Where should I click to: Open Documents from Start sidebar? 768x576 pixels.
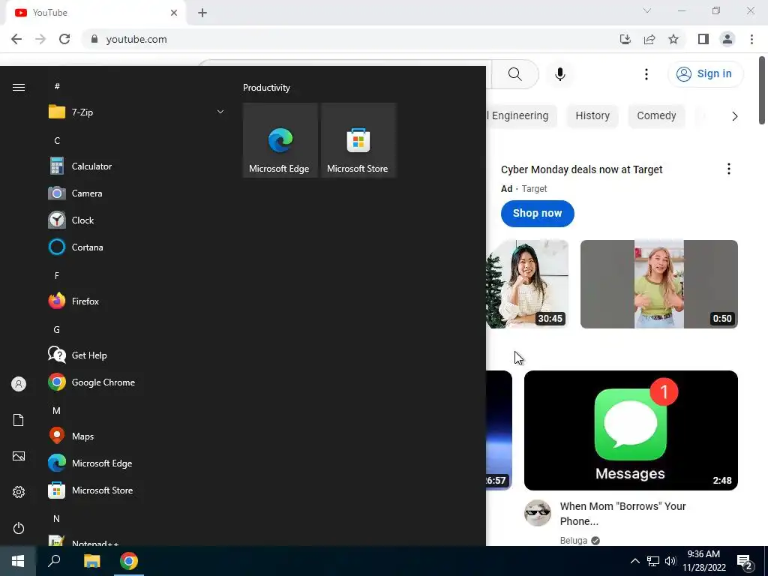(x=19, y=420)
